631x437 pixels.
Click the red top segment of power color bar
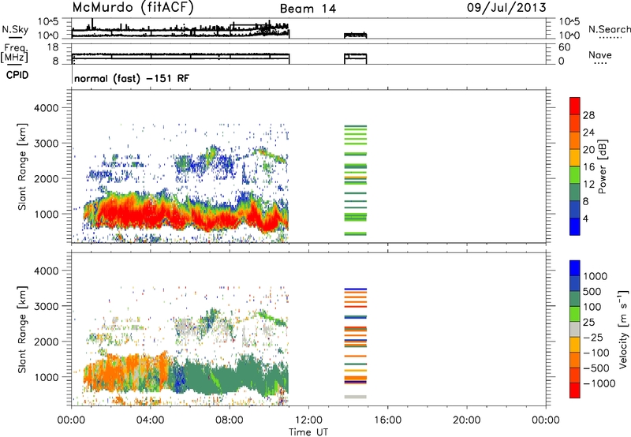click(x=575, y=106)
